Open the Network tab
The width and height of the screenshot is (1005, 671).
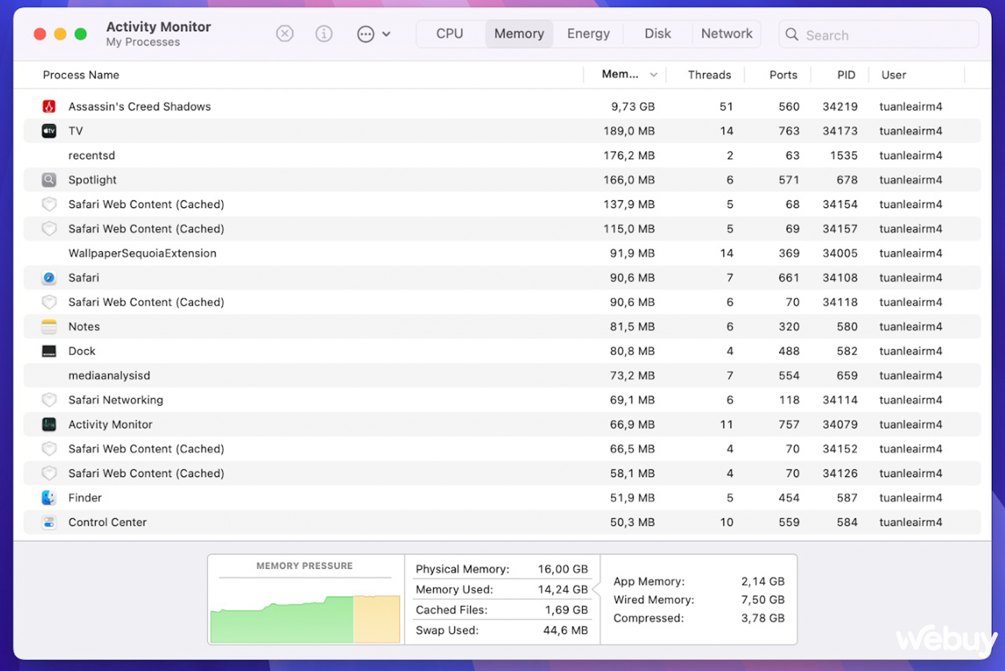pos(727,34)
